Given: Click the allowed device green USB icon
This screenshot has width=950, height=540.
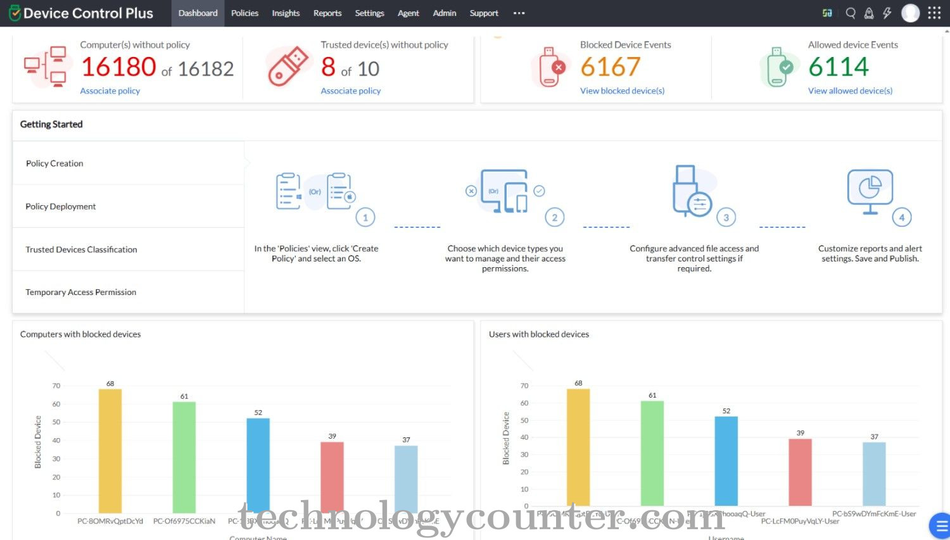Looking at the screenshot, I should tap(780, 66).
